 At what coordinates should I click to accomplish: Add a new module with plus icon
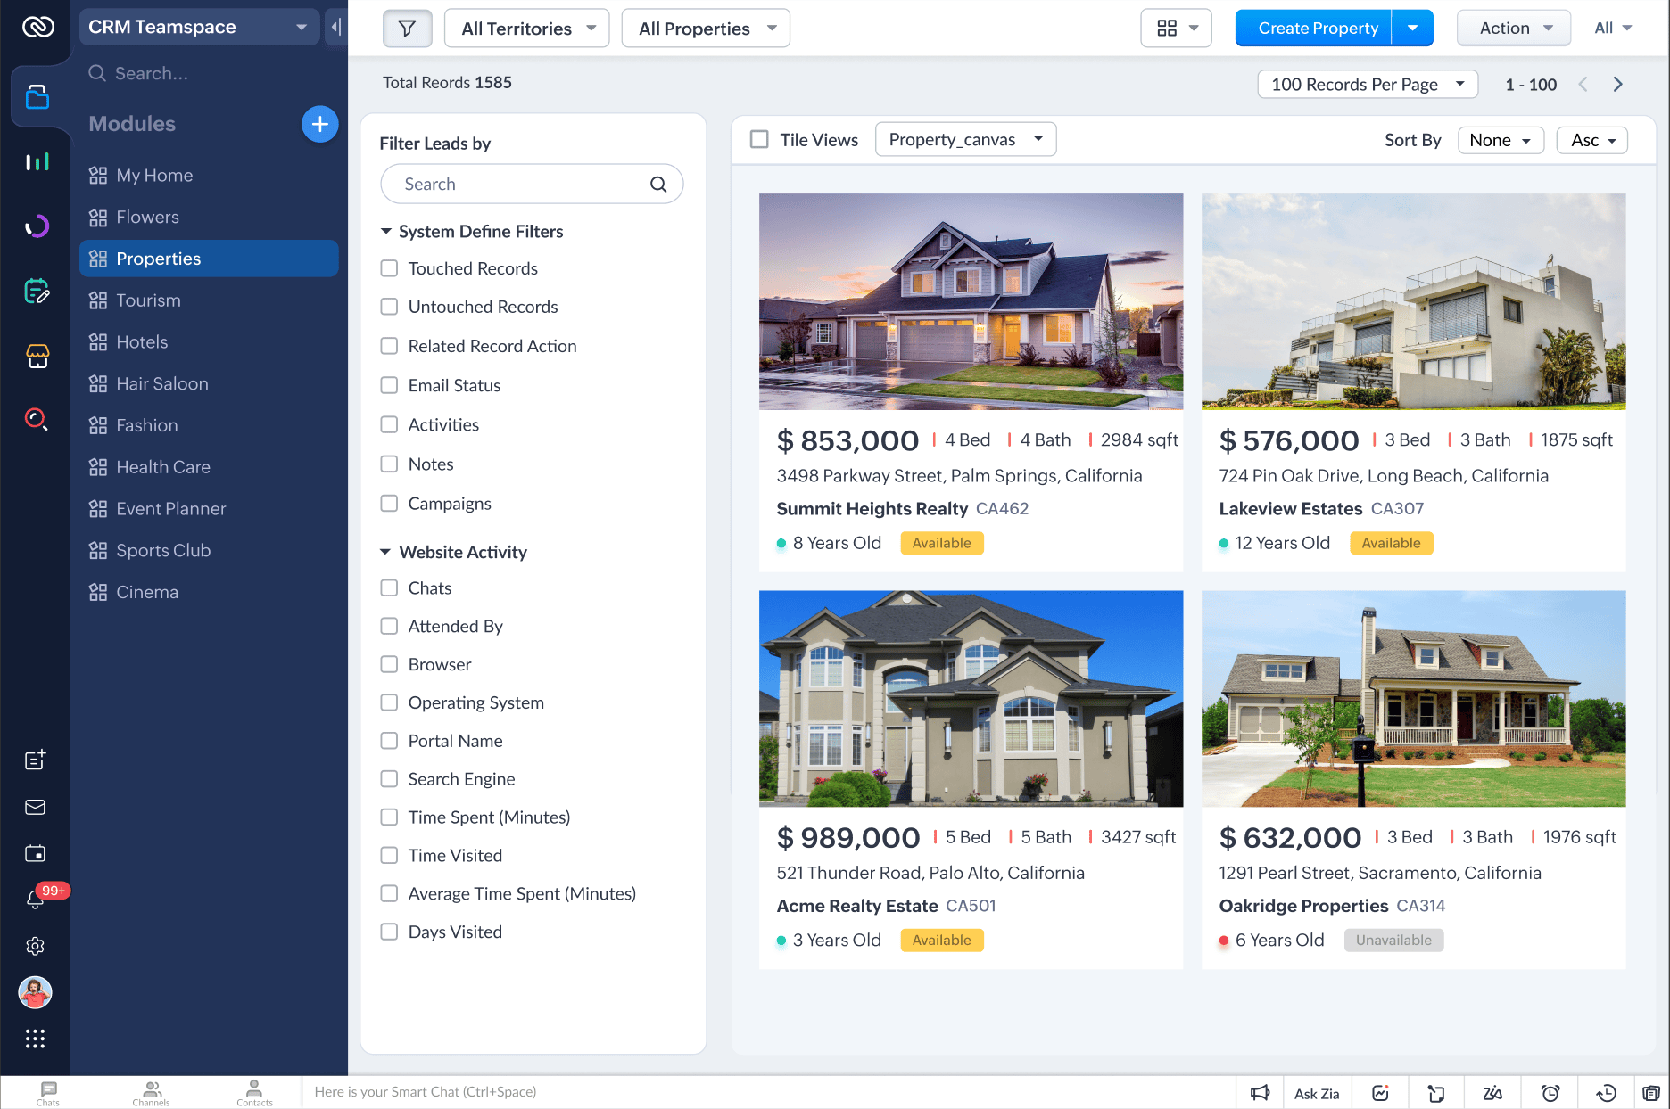coord(319,124)
